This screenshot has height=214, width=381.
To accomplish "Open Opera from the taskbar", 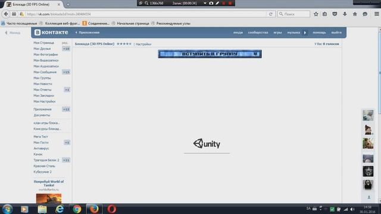I will pos(111,209).
